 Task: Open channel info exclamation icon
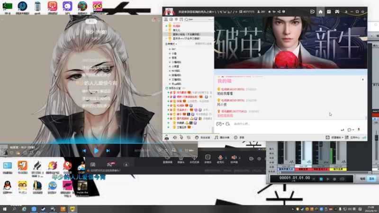coord(283,11)
